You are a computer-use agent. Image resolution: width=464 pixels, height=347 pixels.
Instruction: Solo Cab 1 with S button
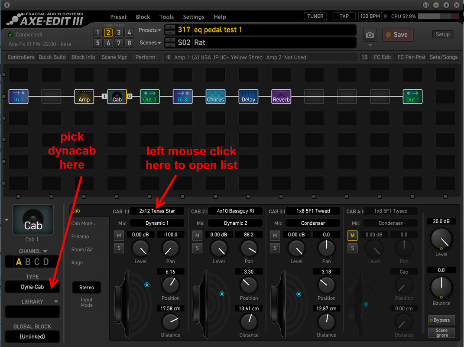click(119, 248)
